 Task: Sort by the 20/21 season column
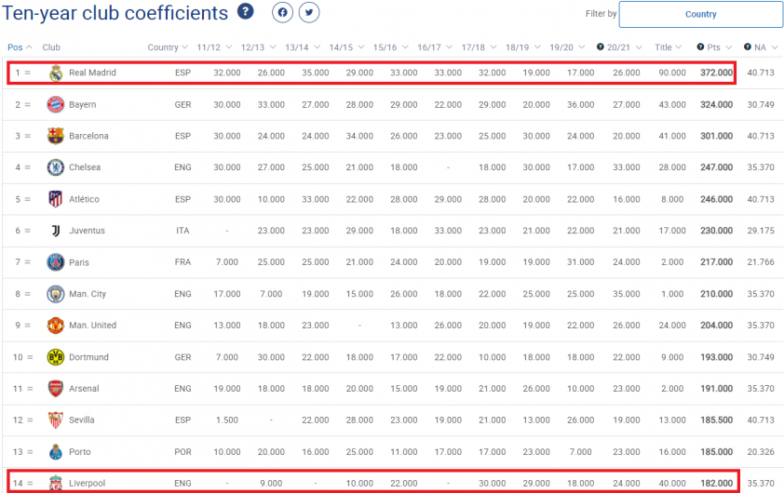[x=624, y=47]
